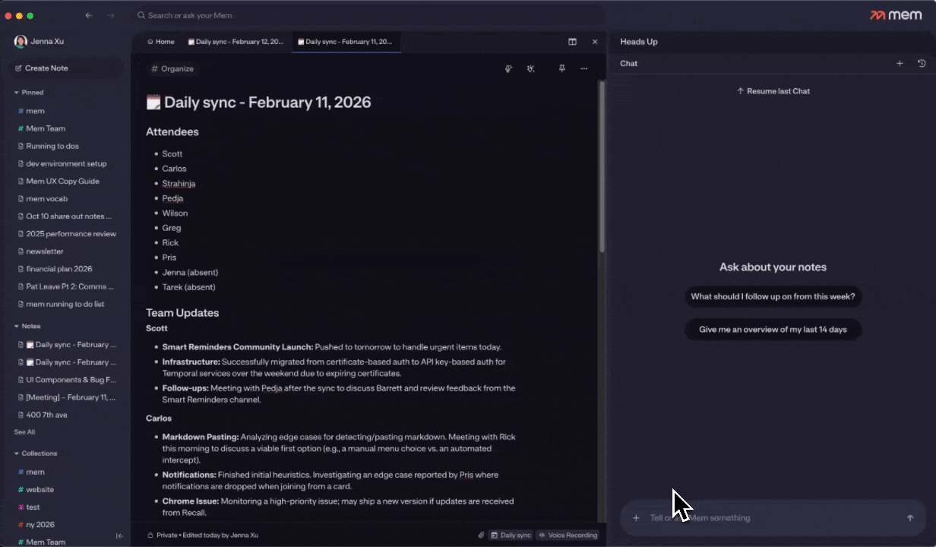Image resolution: width=936 pixels, height=547 pixels.
Task: Click the Mem logo in top right
Action: pos(896,15)
